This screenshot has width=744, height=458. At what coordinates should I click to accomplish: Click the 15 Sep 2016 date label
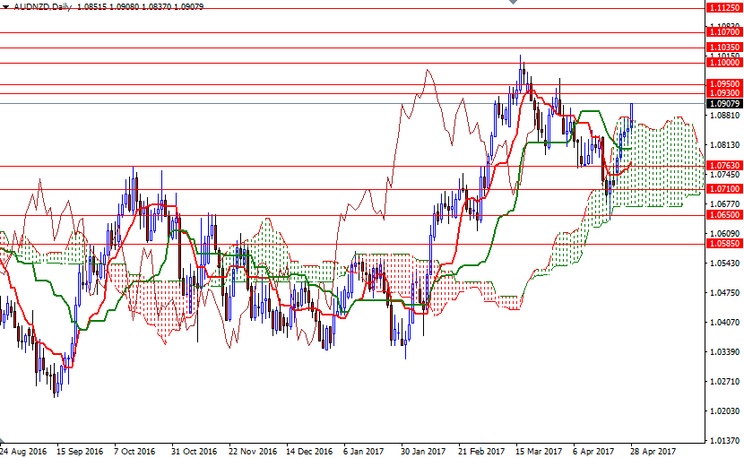tap(80, 451)
